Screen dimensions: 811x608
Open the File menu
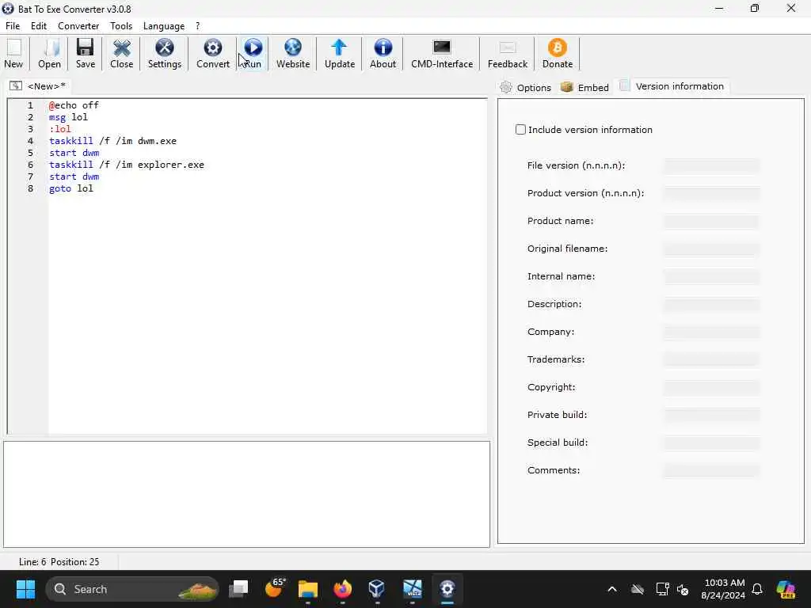[13, 26]
